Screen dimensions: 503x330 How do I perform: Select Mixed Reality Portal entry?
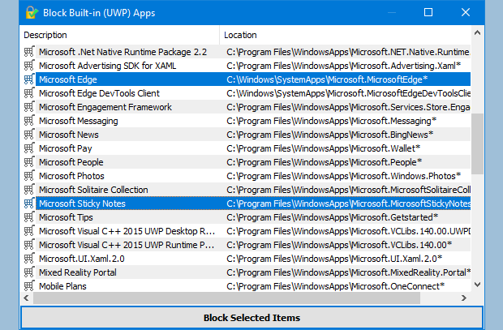(78, 272)
